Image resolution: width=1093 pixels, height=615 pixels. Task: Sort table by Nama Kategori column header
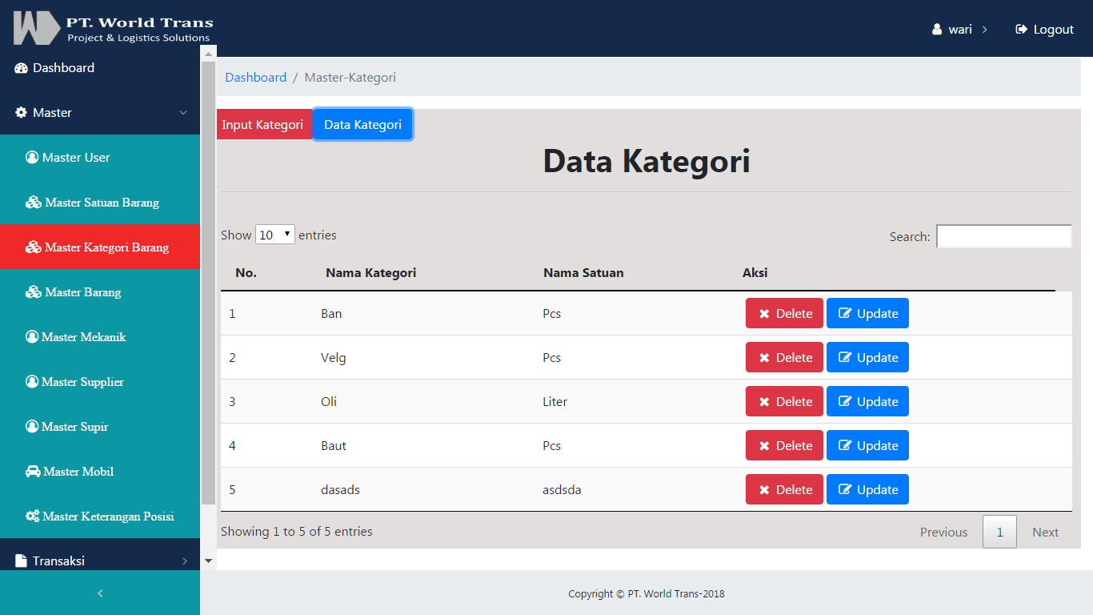coord(370,273)
